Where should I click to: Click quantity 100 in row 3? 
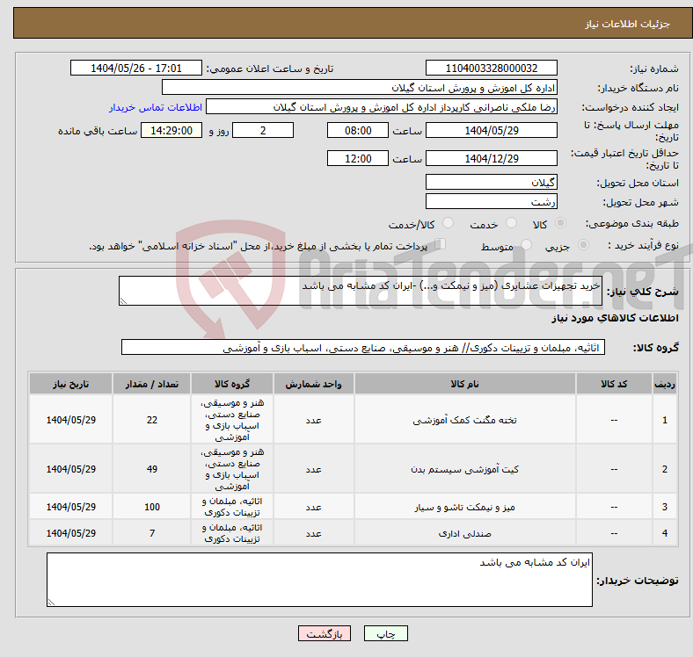tap(152, 507)
